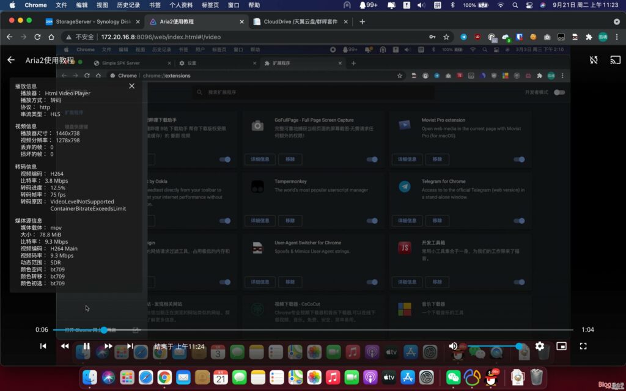Close the StorageServer tab
Screen dimensions: 626x391
click(x=138, y=21)
